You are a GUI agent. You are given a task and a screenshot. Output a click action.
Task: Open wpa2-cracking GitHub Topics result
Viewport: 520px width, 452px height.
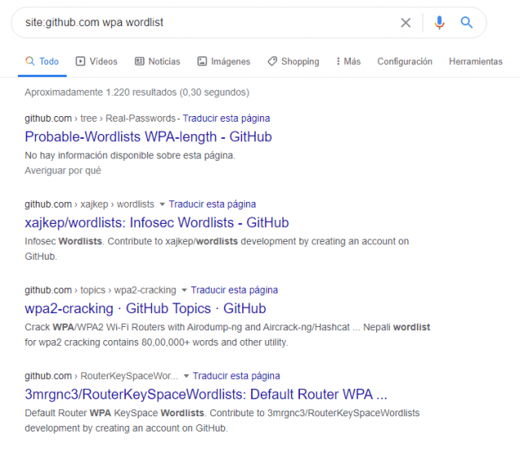[145, 309]
